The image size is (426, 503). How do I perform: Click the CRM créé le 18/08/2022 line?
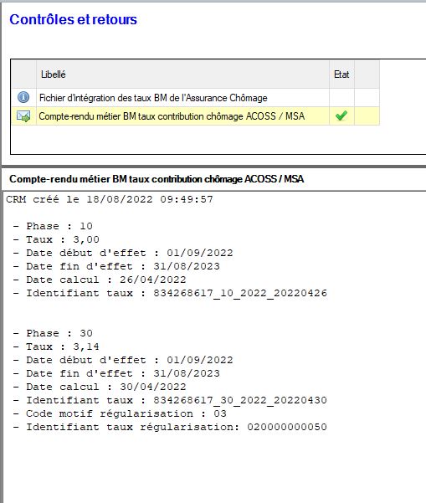click(110, 199)
